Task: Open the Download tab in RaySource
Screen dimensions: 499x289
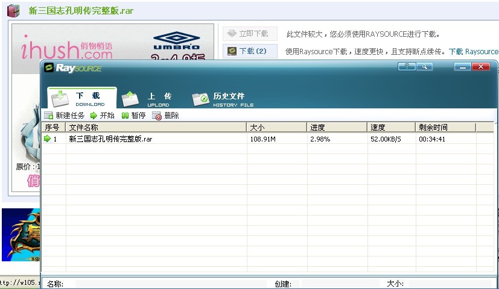Action: [x=82, y=98]
